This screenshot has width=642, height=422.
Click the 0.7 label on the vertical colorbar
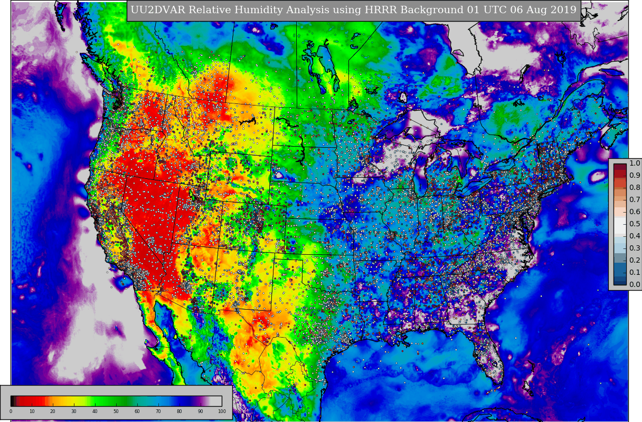635,200
